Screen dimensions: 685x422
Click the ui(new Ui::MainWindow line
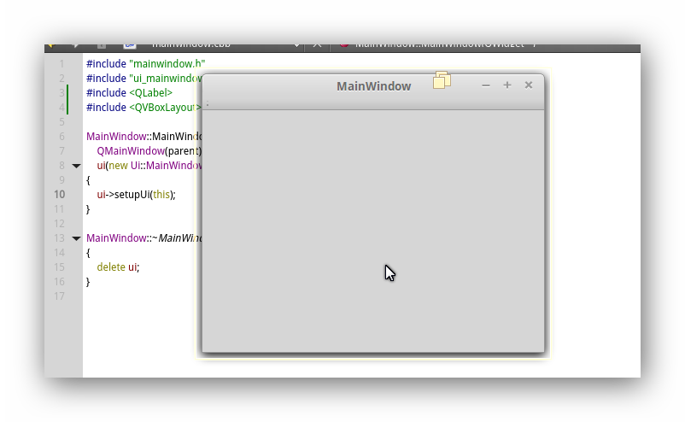point(149,166)
